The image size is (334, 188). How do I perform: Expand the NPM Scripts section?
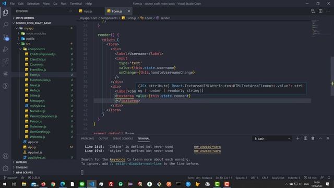tap(24, 172)
